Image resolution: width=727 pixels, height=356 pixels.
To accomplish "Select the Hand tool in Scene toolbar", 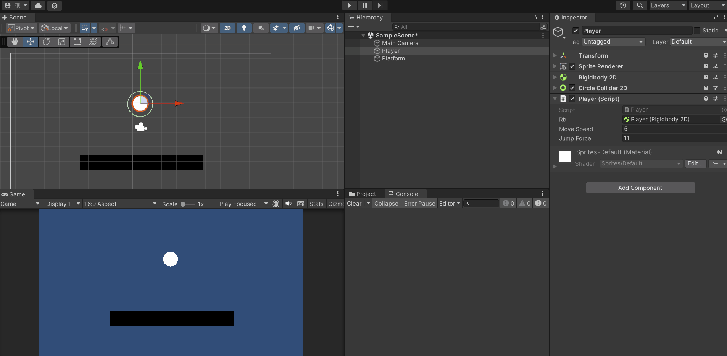I will click(x=15, y=42).
